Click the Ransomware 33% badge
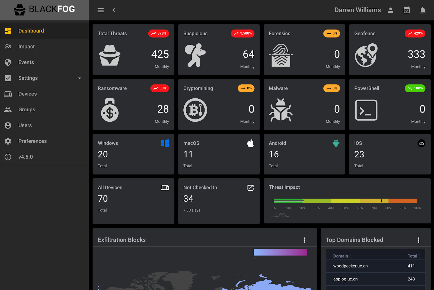This screenshot has height=290, width=434. coord(160,88)
